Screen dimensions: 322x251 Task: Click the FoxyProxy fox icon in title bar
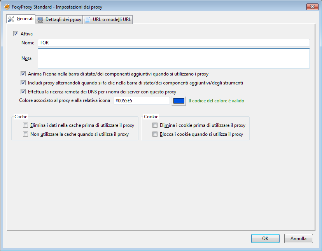tap(7, 7)
